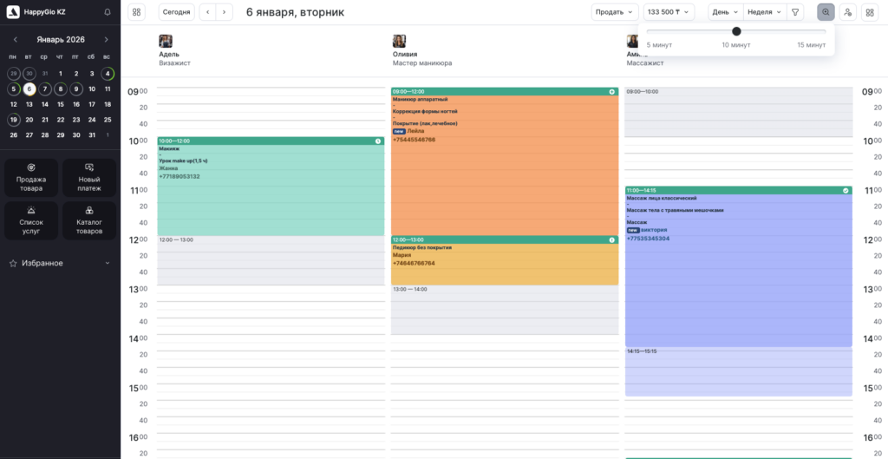The image size is (888, 459).
Task: Click the top-right apps grid icon
Action: point(870,12)
